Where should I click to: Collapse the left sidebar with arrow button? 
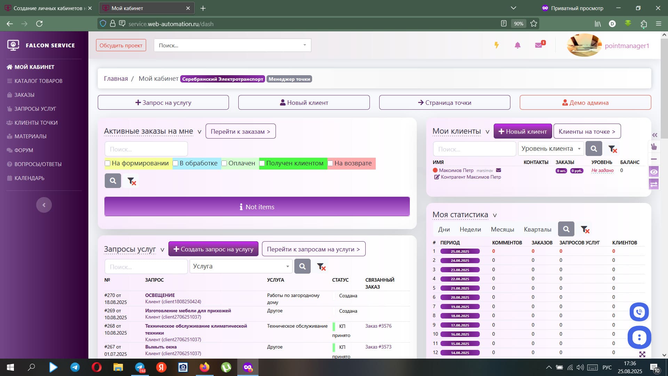tap(44, 205)
